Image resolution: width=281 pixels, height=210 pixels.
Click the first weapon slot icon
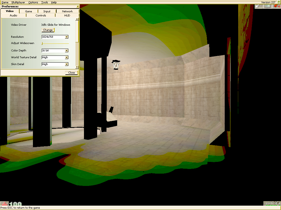click(259, 6)
